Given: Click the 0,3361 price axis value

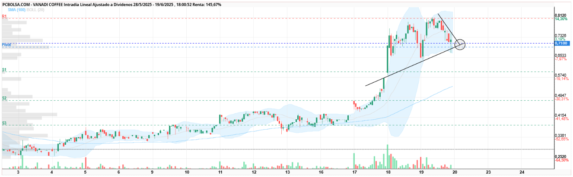Looking at the screenshot, I should coord(561,135).
